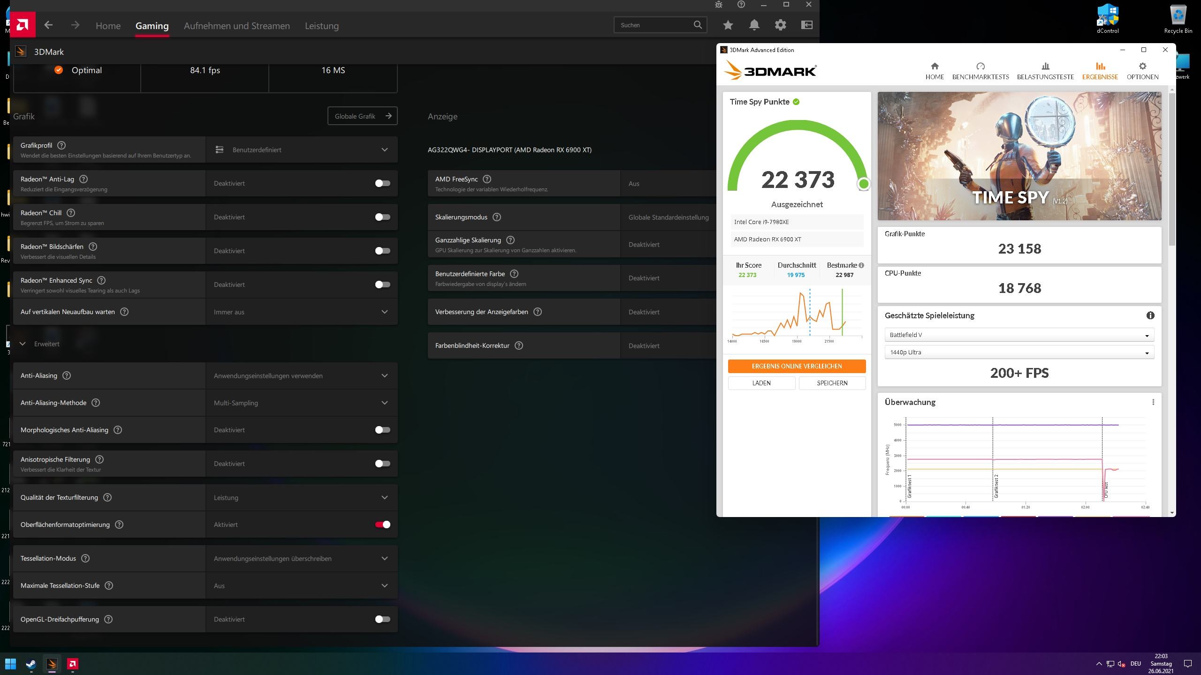Click the bug report icon in Radeon title bar

point(719,5)
